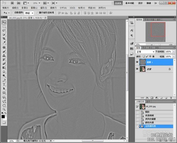Select the Eyedropper tool
This screenshot has width=177, height=143.
coord(4,42)
